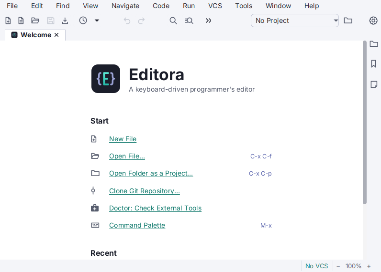
Task: Open recent history clock icon
Action: click(x=83, y=21)
